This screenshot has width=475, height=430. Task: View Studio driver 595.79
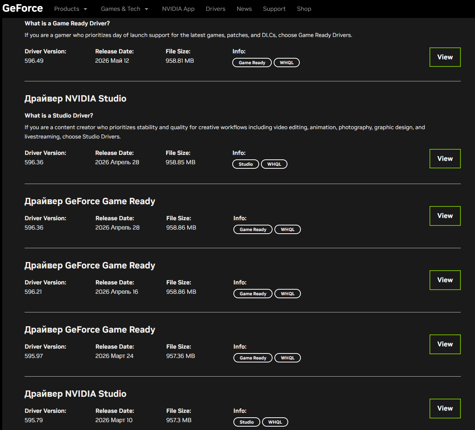pos(445,408)
